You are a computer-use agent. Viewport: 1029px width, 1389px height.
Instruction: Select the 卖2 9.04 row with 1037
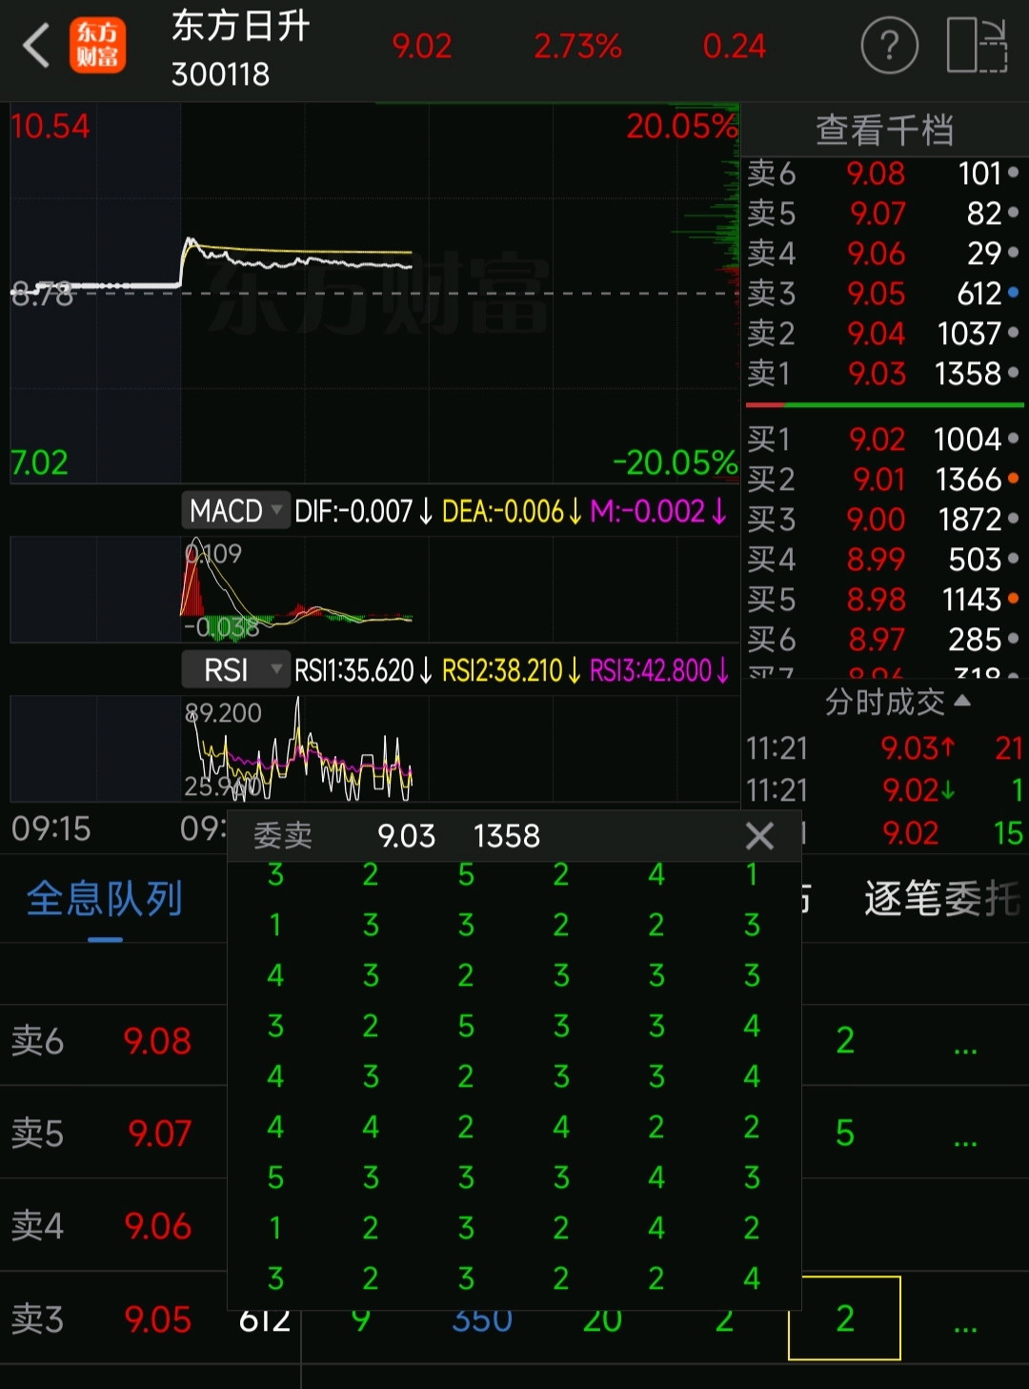coord(884,334)
